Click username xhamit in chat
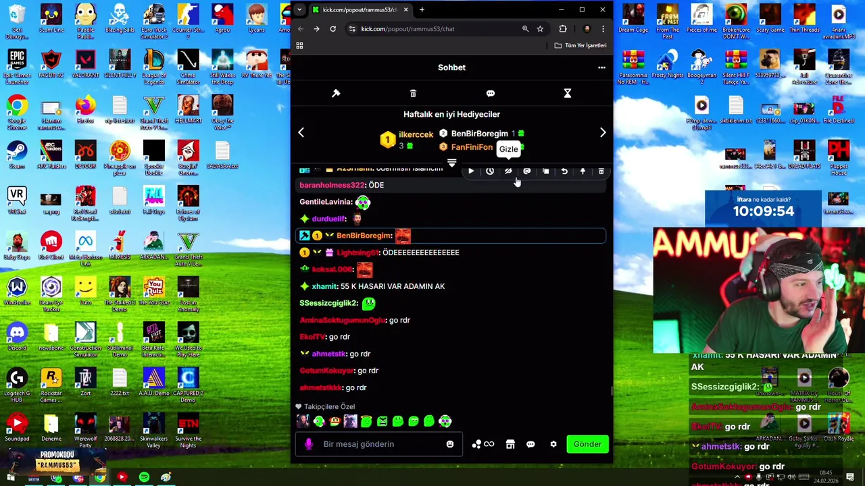 (x=324, y=286)
